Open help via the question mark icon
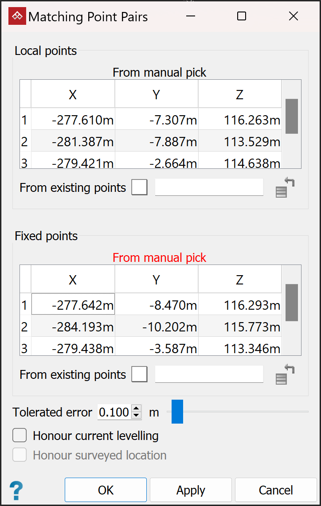Screen dimensions: 321x506 16,490
